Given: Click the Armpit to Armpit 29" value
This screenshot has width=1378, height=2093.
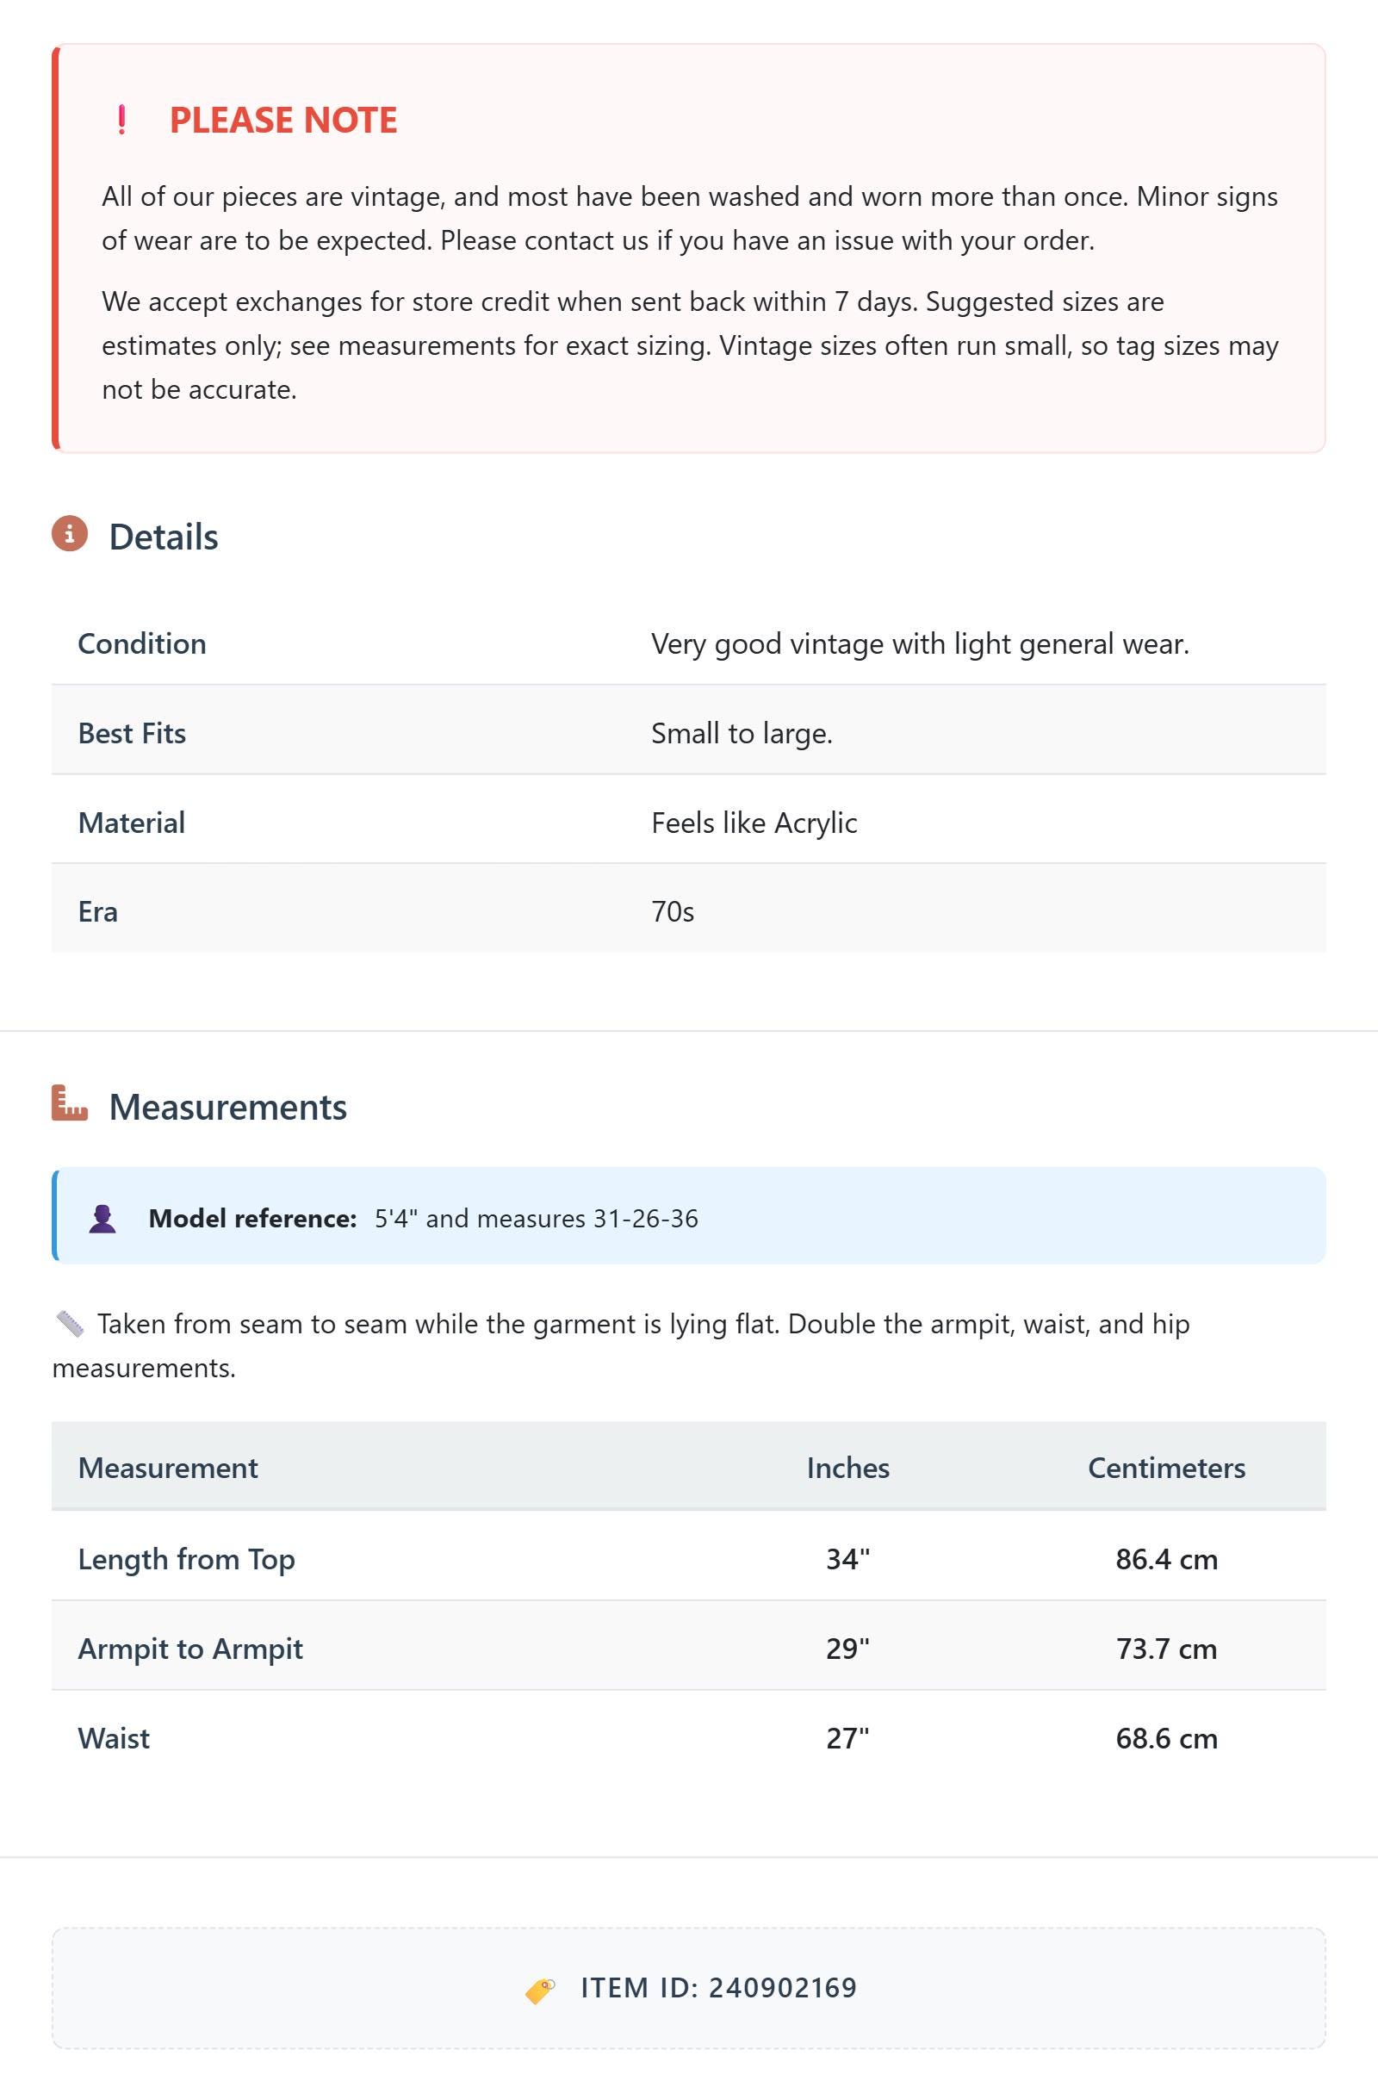Looking at the screenshot, I should tap(847, 1648).
